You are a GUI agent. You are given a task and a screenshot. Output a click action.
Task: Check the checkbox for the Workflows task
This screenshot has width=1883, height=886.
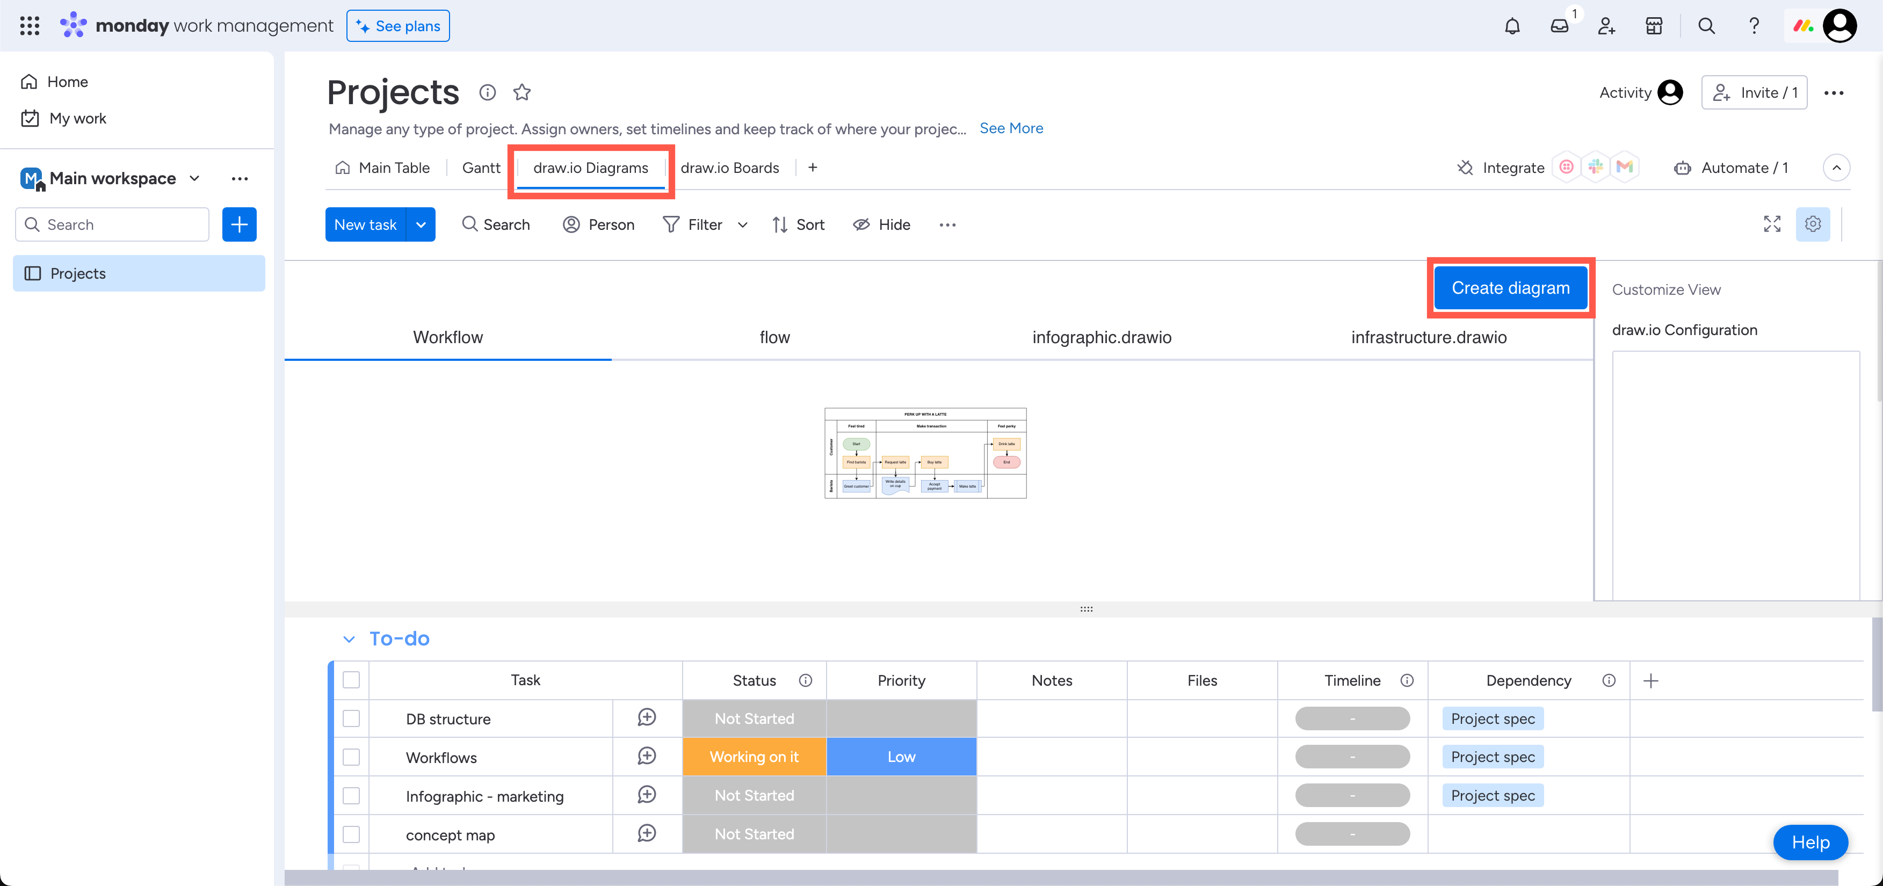click(x=352, y=757)
